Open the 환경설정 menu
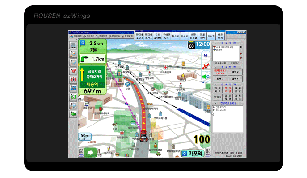Screen dimensions: 307x178 point(127,36)
